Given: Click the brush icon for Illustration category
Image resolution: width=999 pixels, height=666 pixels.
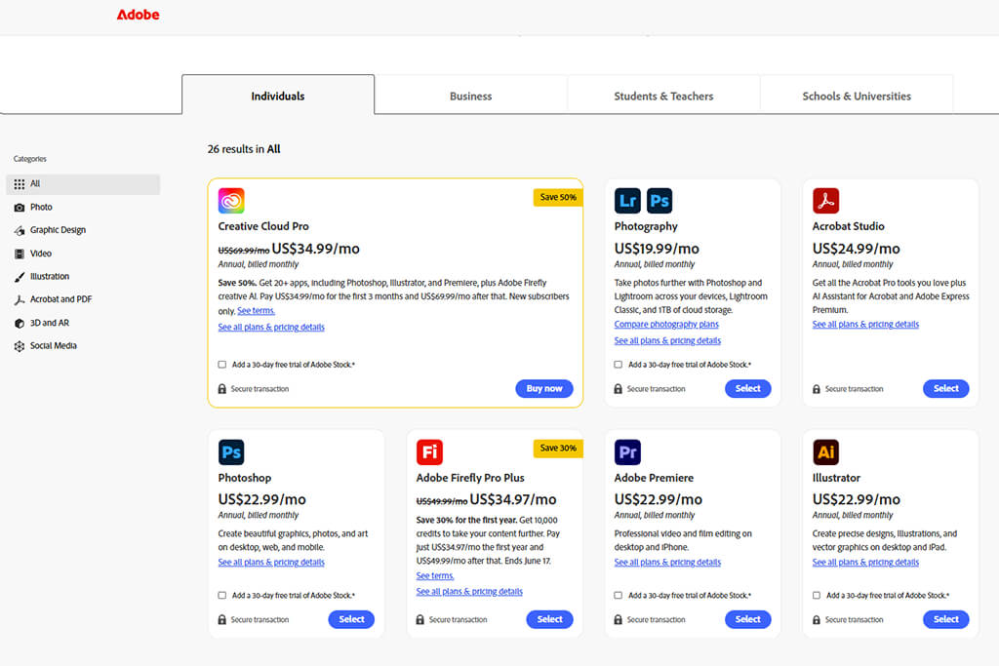Looking at the screenshot, I should click(x=20, y=277).
